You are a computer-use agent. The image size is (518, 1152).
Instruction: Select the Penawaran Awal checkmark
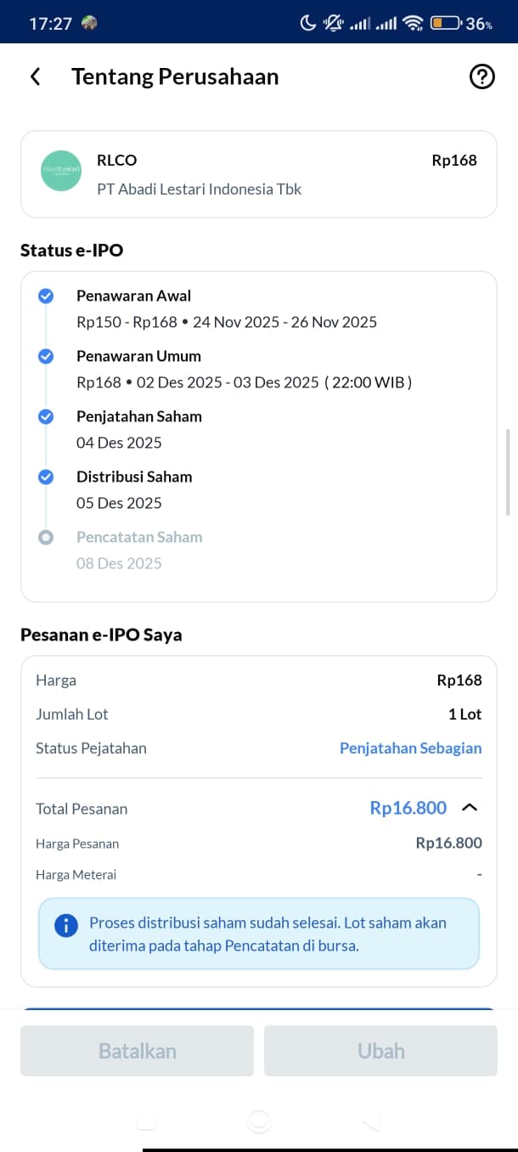46,296
